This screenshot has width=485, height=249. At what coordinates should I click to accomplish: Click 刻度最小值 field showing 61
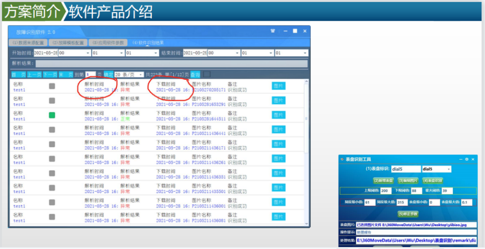click(370, 202)
